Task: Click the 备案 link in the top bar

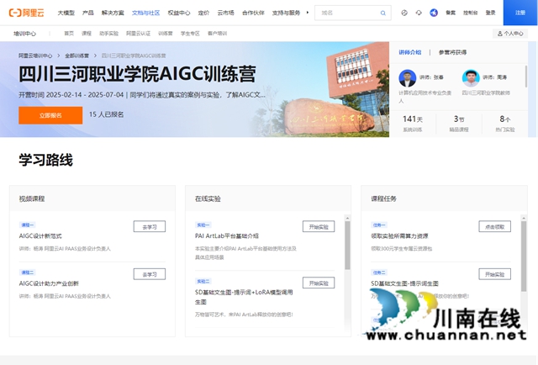Action: (451, 13)
